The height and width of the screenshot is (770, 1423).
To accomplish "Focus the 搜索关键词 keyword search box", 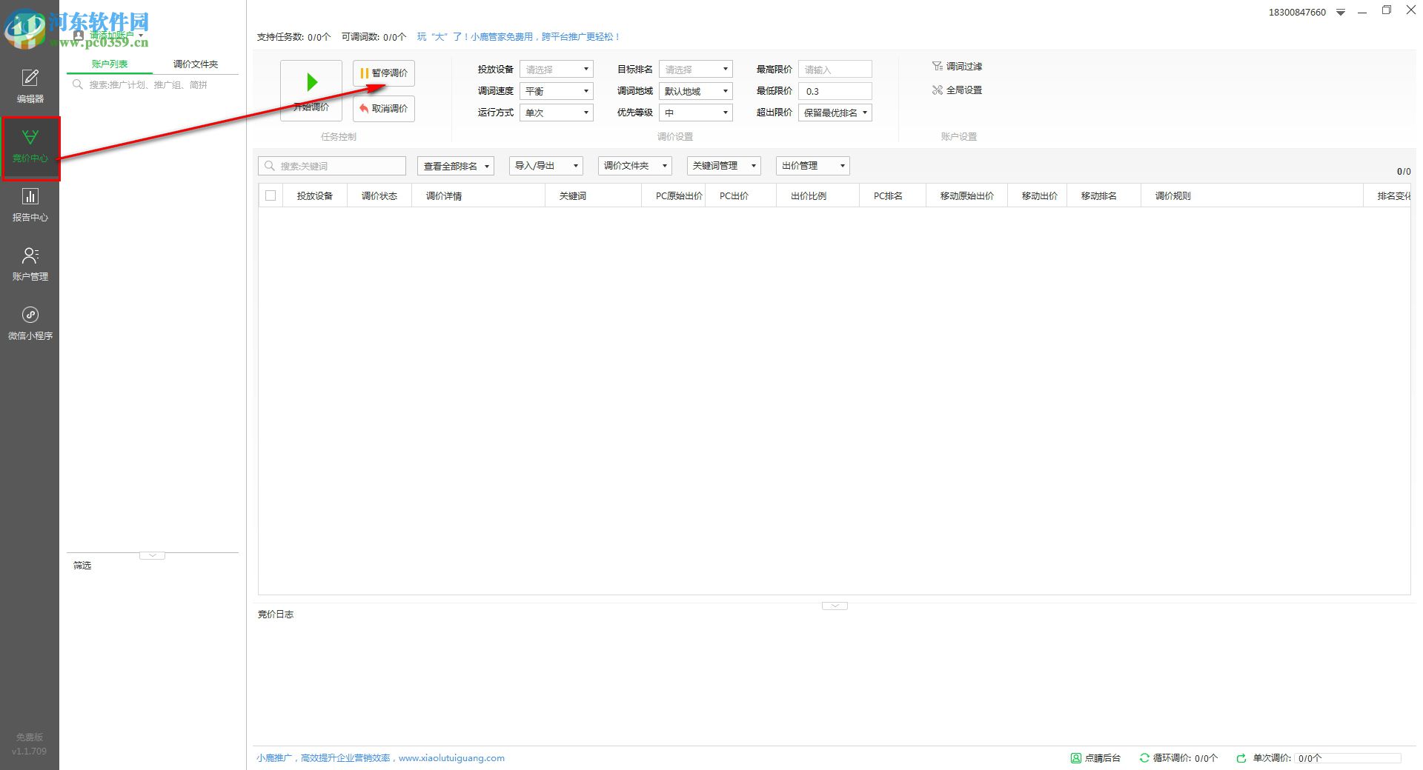I will click(332, 166).
